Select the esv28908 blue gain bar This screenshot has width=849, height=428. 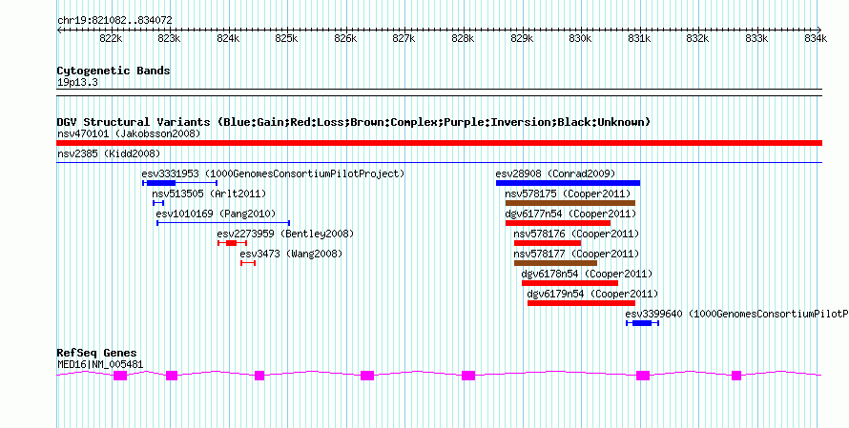coord(568,183)
